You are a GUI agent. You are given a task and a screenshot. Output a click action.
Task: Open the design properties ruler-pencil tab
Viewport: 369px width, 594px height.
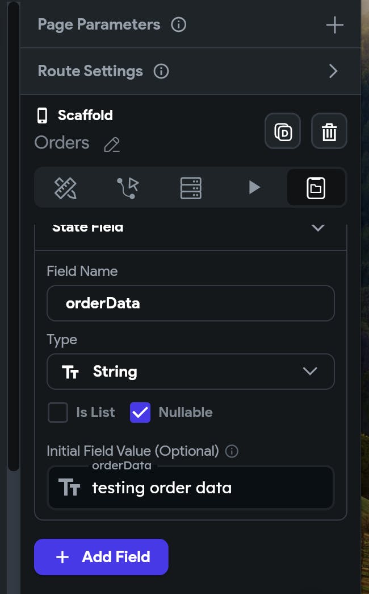65,188
